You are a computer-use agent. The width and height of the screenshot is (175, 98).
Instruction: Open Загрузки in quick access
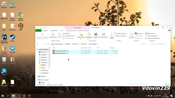(43, 55)
